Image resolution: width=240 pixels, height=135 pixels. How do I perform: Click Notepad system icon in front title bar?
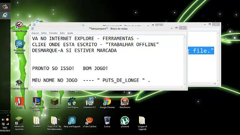(32, 28)
